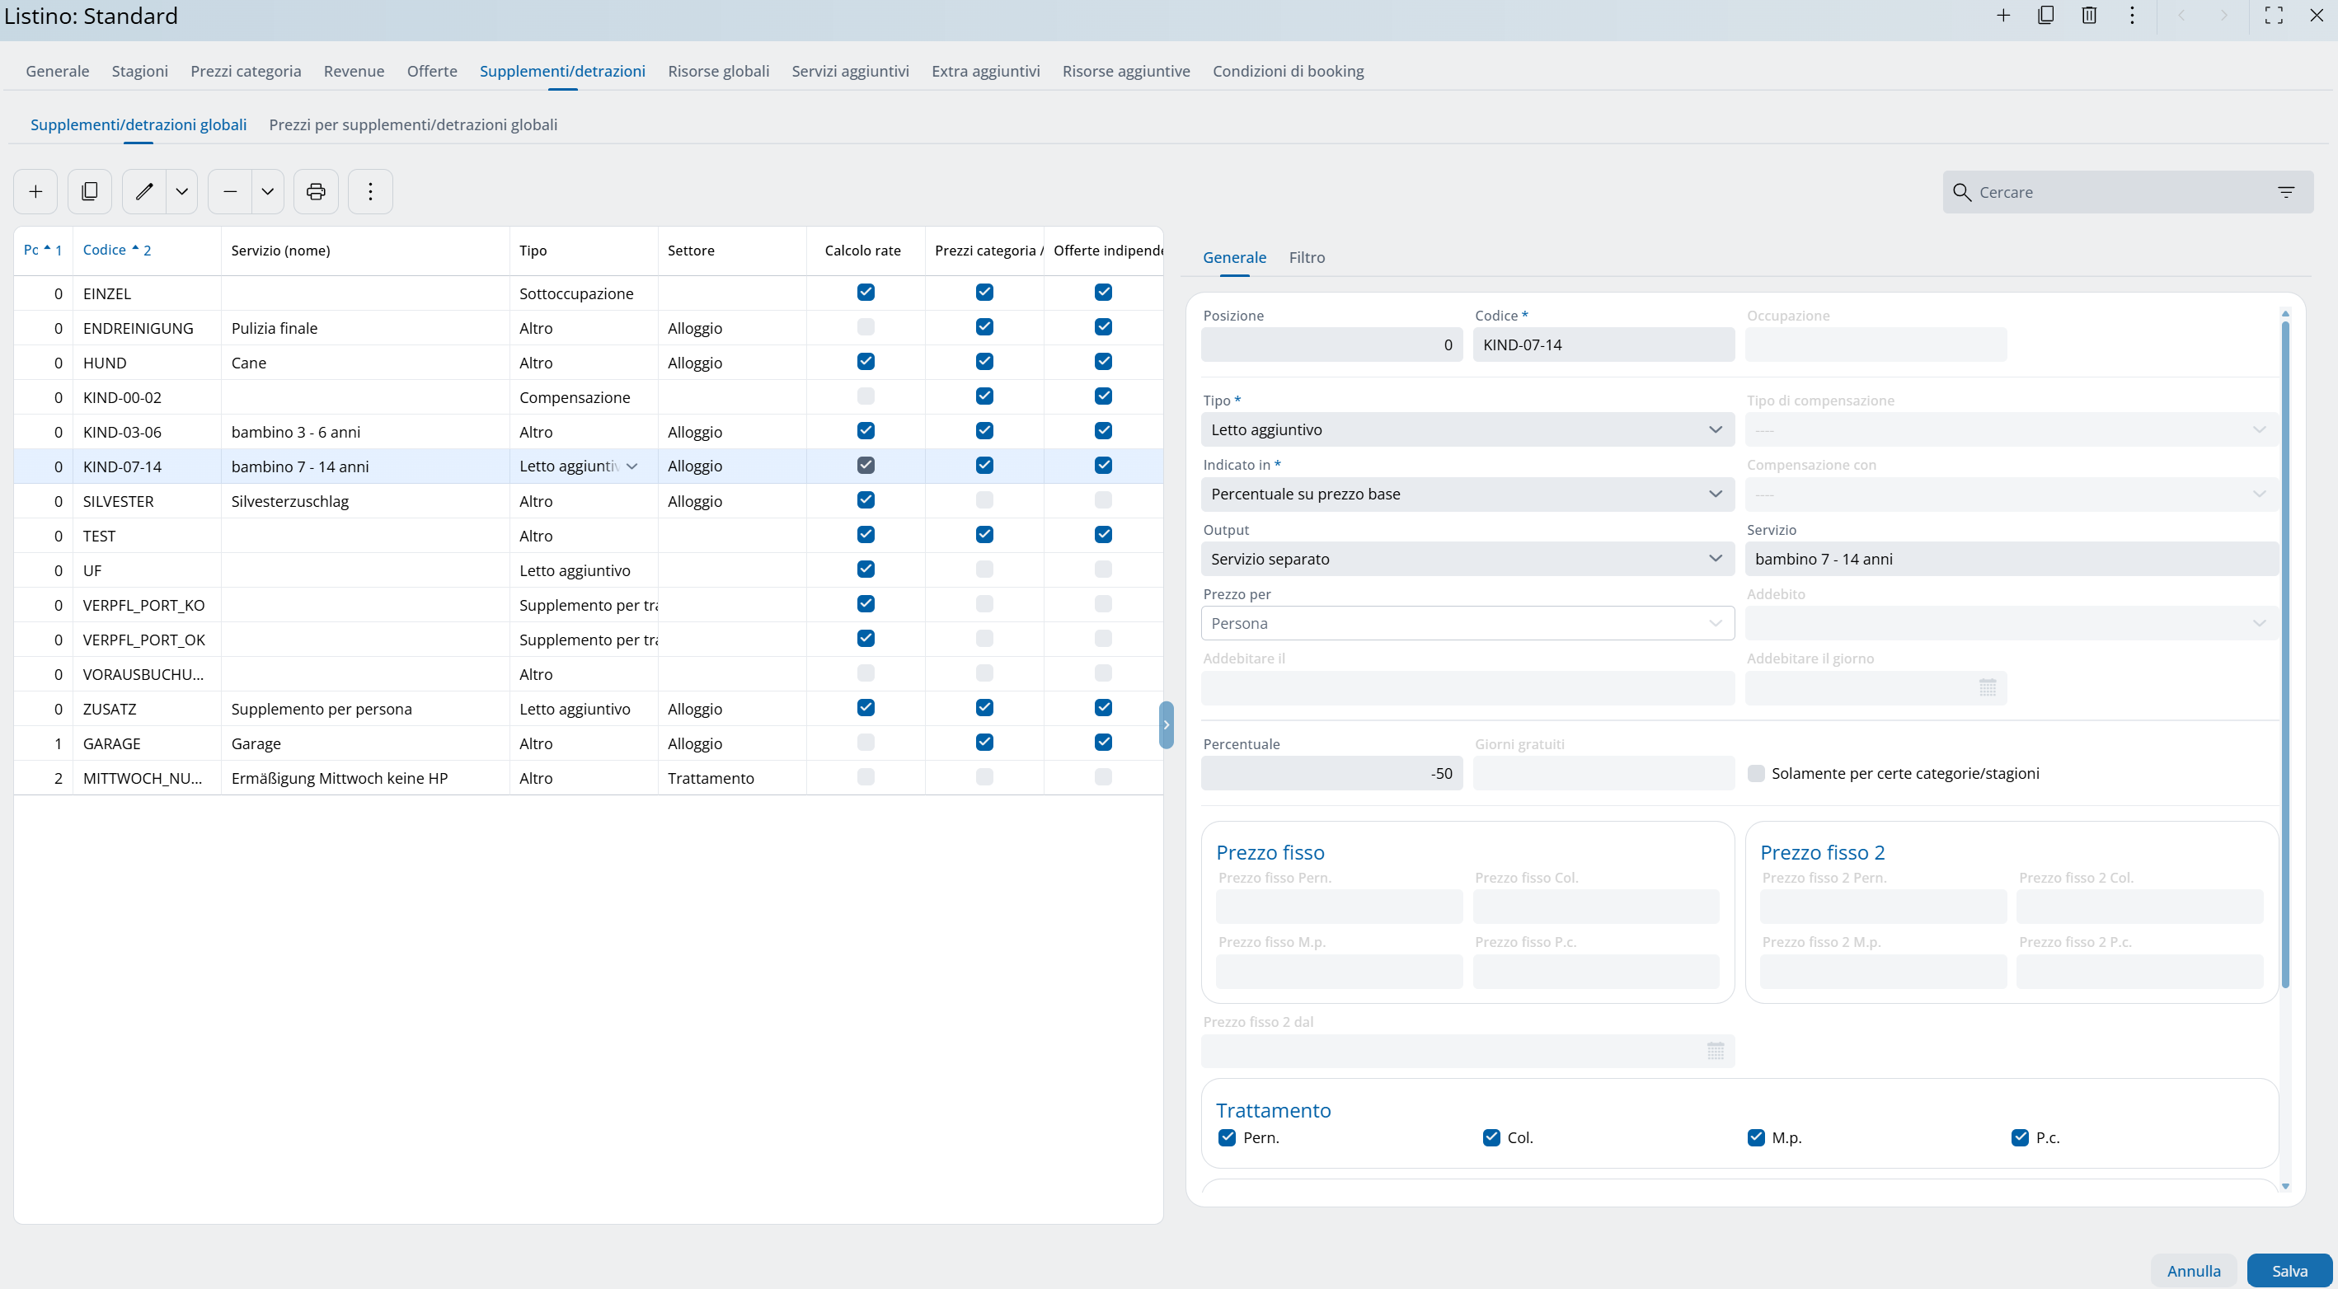The width and height of the screenshot is (2338, 1289).
Task: Click the printer icon
Action: tap(316, 191)
